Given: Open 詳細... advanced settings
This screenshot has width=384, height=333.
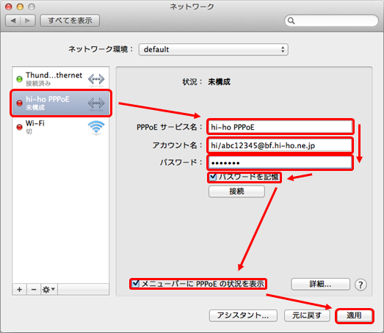Looking at the screenshot, I should click(x=320, y=285).
